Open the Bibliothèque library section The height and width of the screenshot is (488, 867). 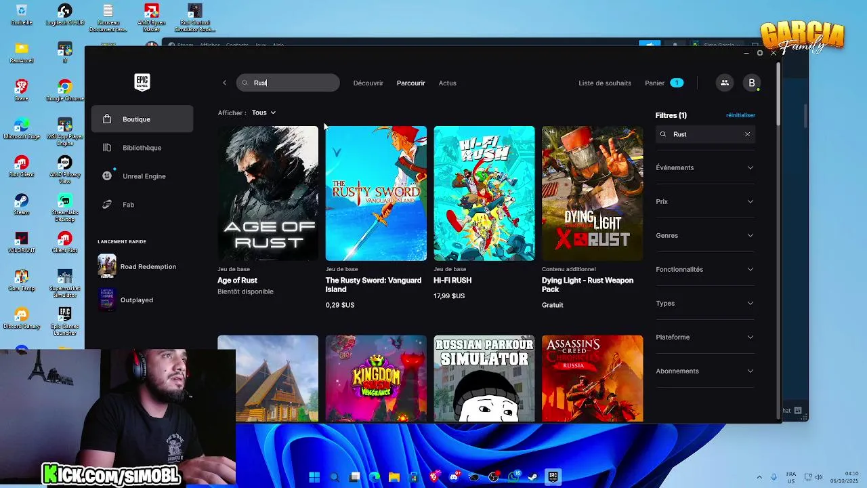pos(142,148)
